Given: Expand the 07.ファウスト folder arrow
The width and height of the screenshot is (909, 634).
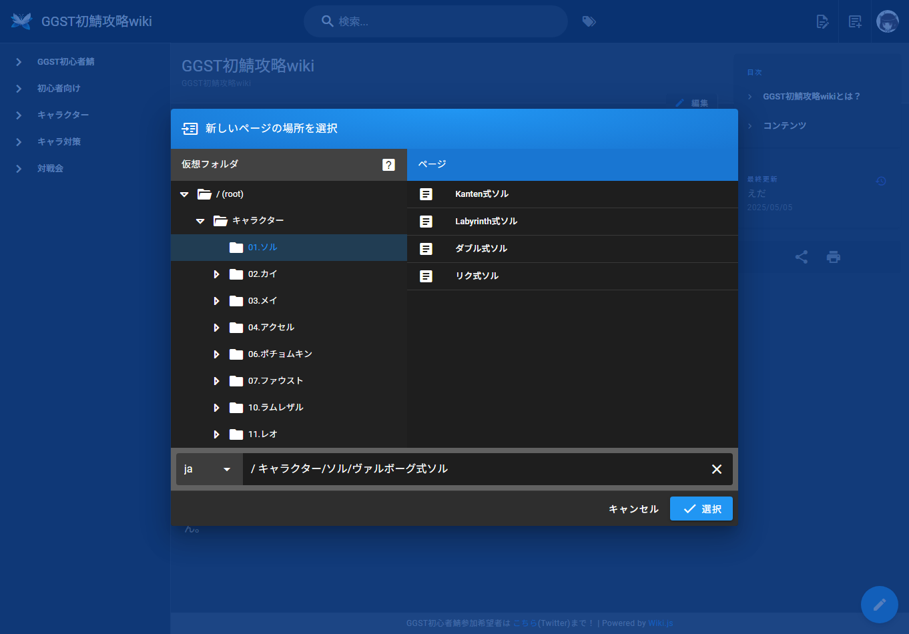Looking at the screenshot, I should (x=216, y=381).
